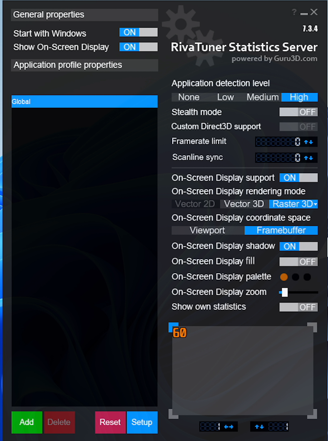
Task: Click the red Reset button
Action: pos(110,422)
